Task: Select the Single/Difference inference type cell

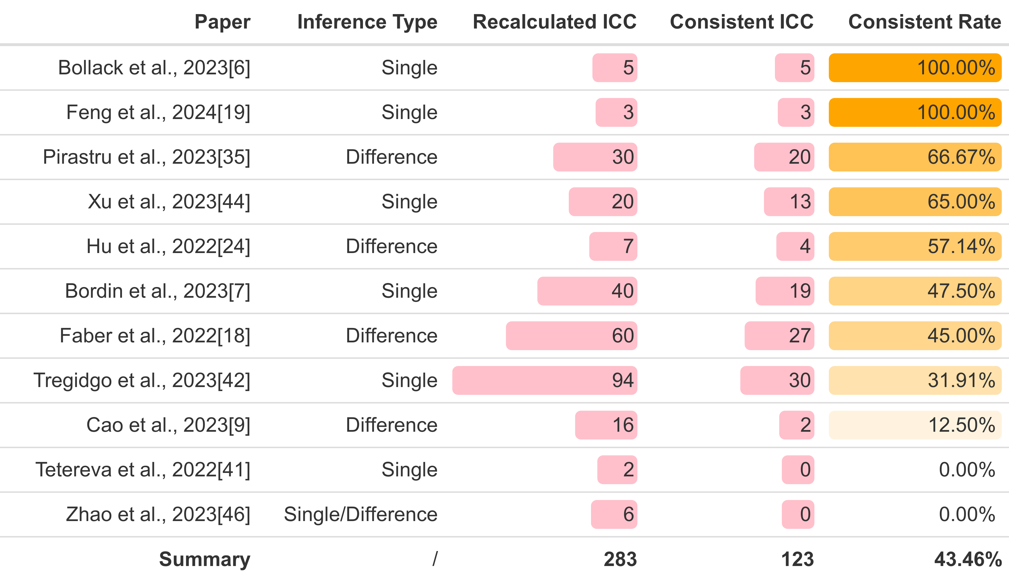Action: pos(360,514)
